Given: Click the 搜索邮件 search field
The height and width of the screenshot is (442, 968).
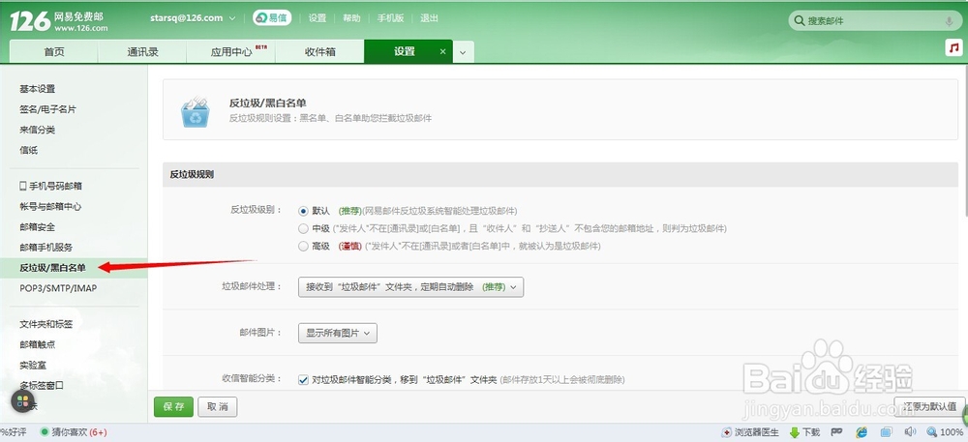Looking at the screenshot, I should [873, 21].
